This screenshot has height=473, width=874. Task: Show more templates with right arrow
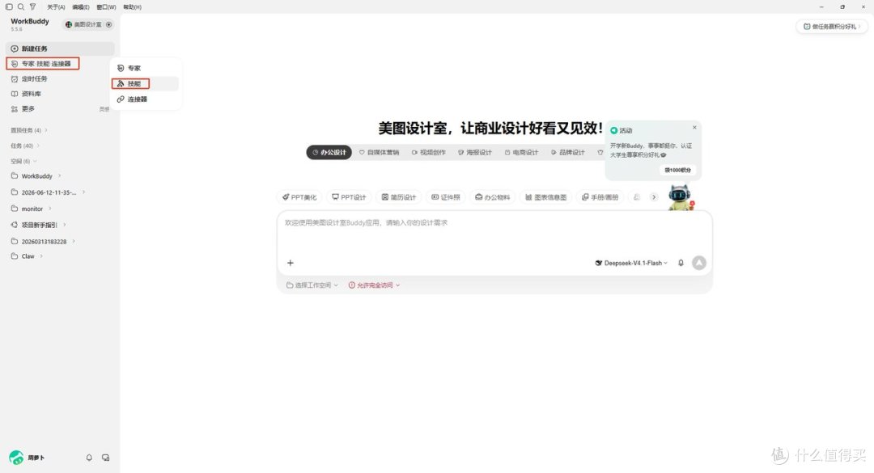654,197
